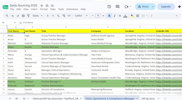Switch to (Veteran)HR Op Associate -Stafford, VA tab
Viewport: 182px width, 100px height.
click(55, 98)
